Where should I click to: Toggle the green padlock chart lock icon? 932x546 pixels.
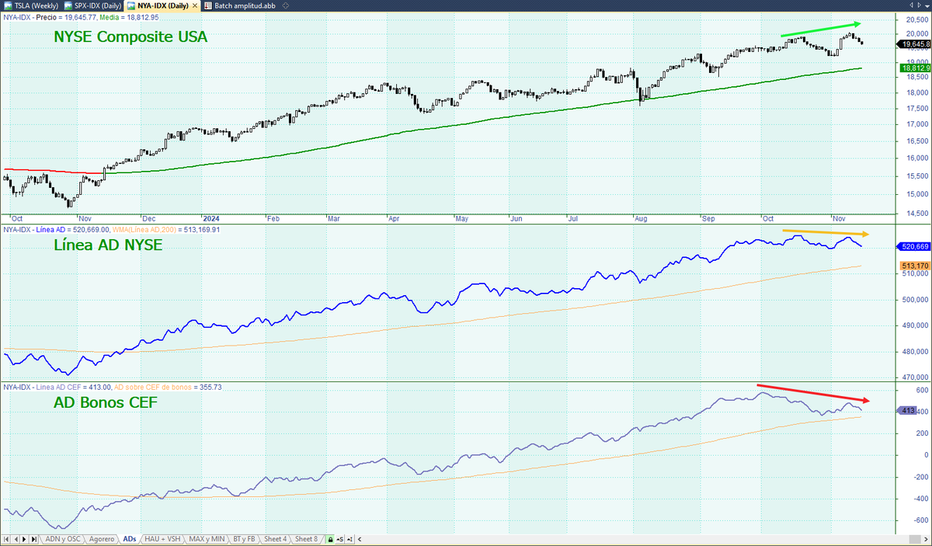pos(330,538)
